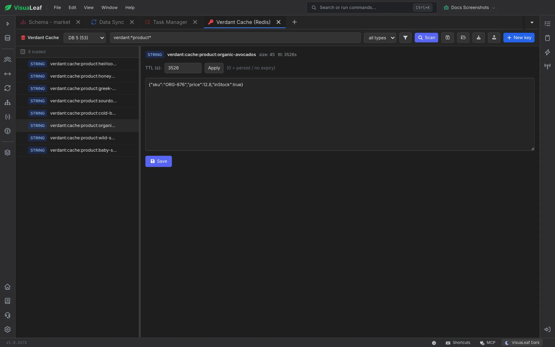Click the filter funnel button
Image resolution: width=555 pixels, height=347 pixels.
pyautogui.click(x=405, y=38)
